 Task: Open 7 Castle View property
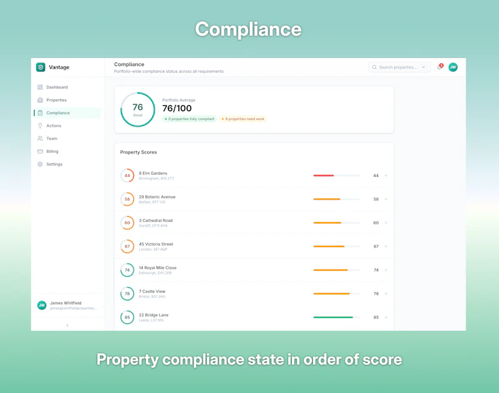254,293
